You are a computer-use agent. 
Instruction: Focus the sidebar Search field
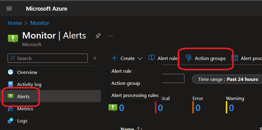coord(48,58)
